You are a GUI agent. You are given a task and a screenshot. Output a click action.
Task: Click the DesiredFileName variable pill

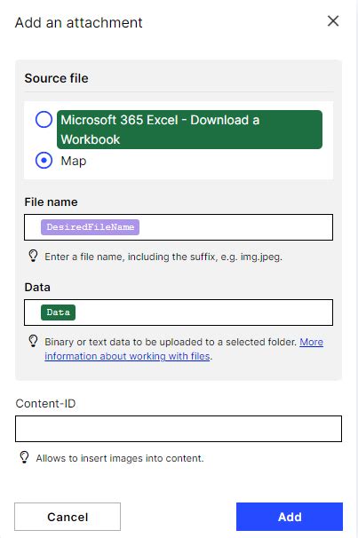(x=90, y=227)
